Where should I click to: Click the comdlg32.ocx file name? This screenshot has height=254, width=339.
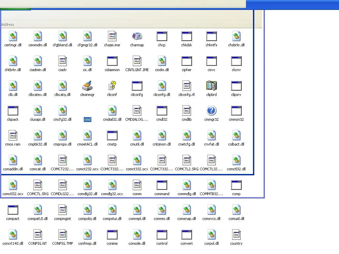click(x=112, y=194)
